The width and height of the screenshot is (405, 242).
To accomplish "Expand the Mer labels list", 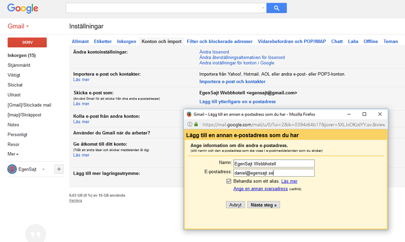I will tap(13, 154).
